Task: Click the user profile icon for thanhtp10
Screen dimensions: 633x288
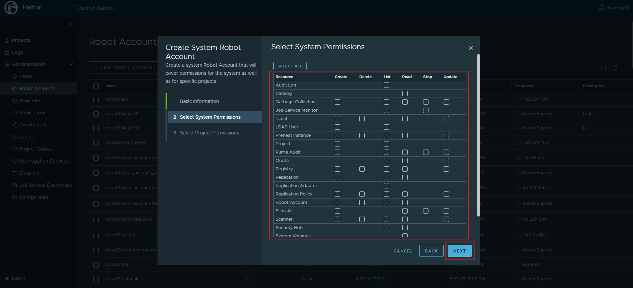Action: click(x=602, y=8)
